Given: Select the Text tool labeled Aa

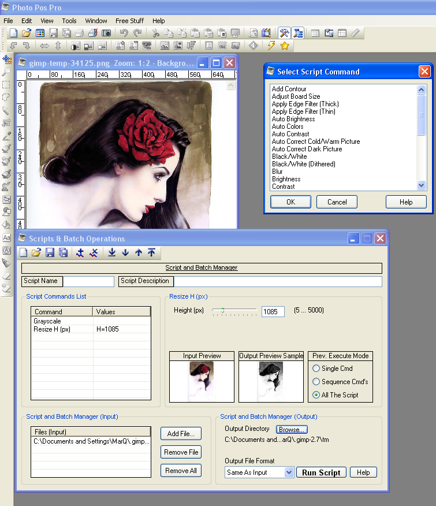Looking at the screenshot, I should [x=6, y=238].
